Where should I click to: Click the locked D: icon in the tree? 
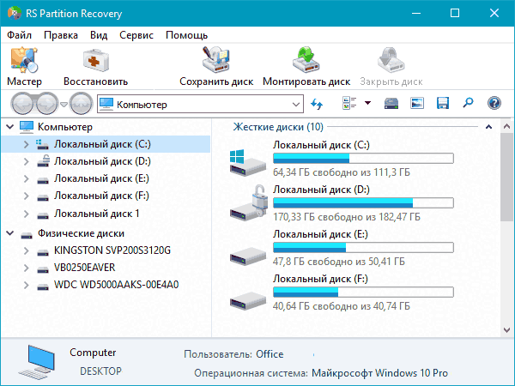coord(43,161)
